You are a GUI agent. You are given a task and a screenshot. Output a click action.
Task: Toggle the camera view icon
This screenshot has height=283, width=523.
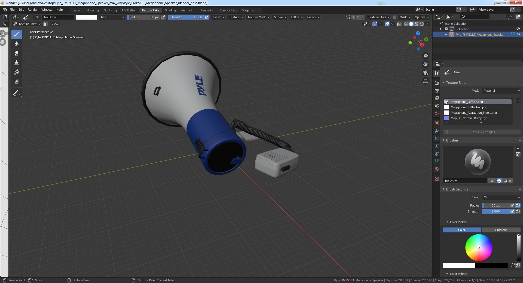coord(425,73)
